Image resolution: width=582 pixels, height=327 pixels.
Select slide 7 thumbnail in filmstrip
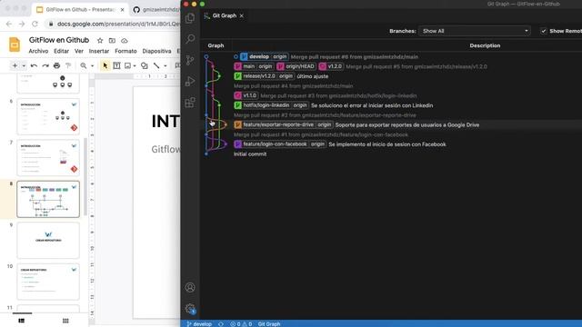[48, 158]
